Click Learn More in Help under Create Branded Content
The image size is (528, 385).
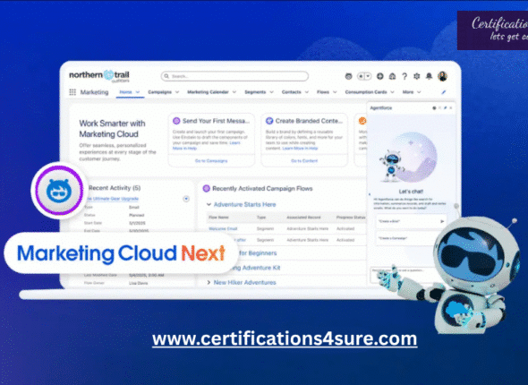point(300,149)
